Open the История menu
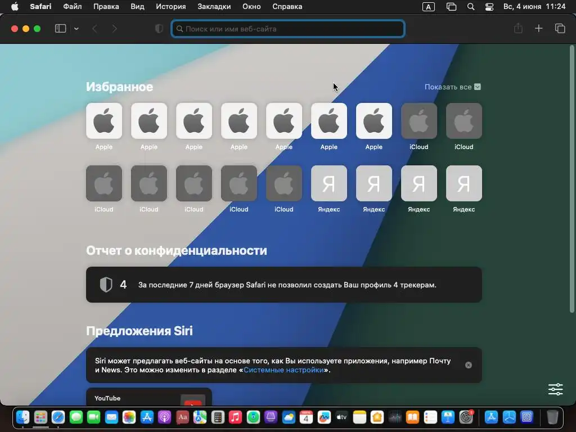 point(171,7)
